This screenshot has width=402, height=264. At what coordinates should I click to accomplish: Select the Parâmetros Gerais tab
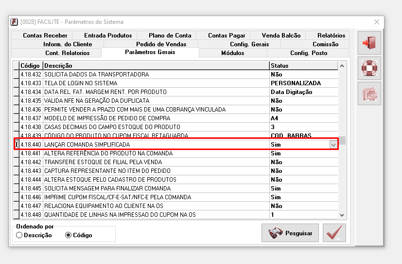point(150,52)
